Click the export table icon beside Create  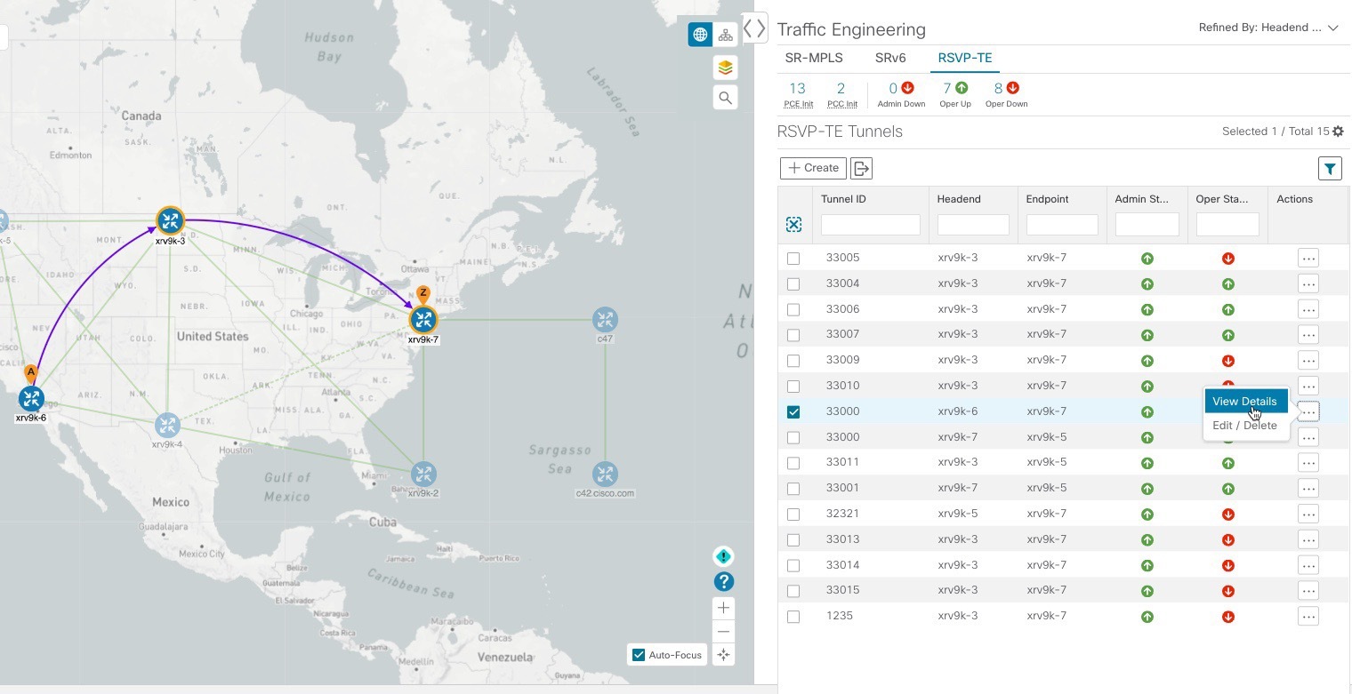point(861,168)
